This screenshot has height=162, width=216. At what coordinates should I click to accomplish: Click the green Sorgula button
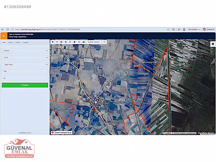click(x=25, y=85)
